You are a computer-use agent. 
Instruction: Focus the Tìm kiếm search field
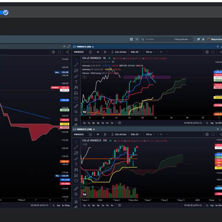click(157, 39)
